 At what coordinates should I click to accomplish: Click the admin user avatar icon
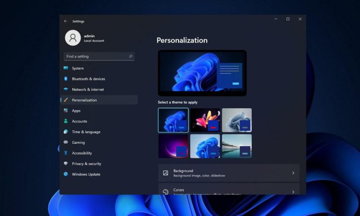pos(73,38)
